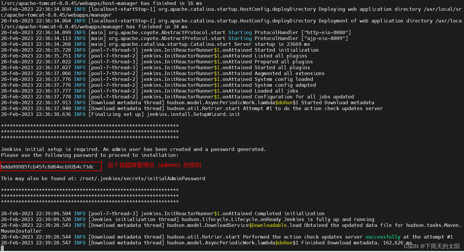The height and width of the screenshot is (252, 464).
Task: Click the 'System config loaded' log message
Action: coord(284,79)
